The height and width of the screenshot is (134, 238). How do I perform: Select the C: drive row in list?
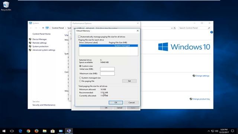pos(108,45)
